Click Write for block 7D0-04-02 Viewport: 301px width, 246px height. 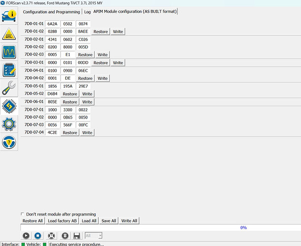tap(102, 78)
